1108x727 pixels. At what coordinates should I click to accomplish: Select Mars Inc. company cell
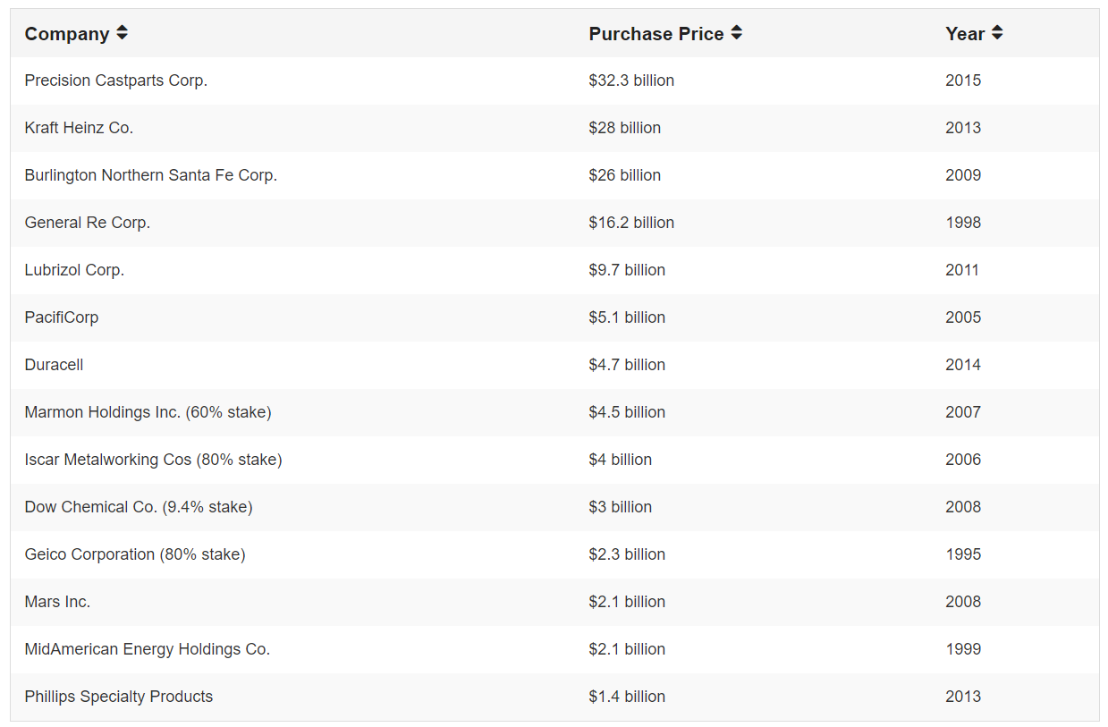tap(57, 602)
